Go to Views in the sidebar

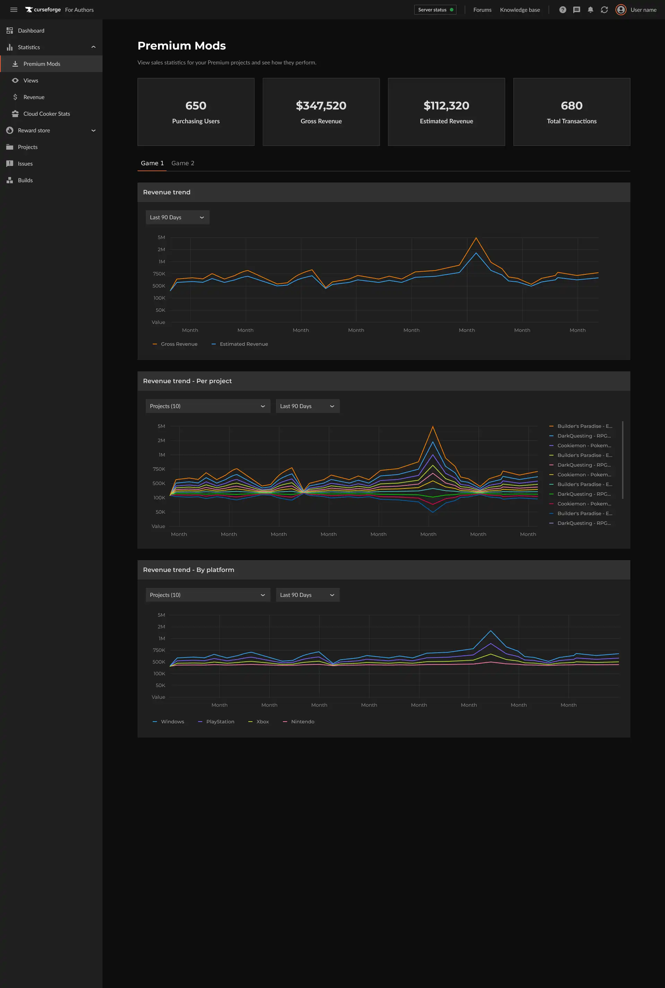point(51,80)
